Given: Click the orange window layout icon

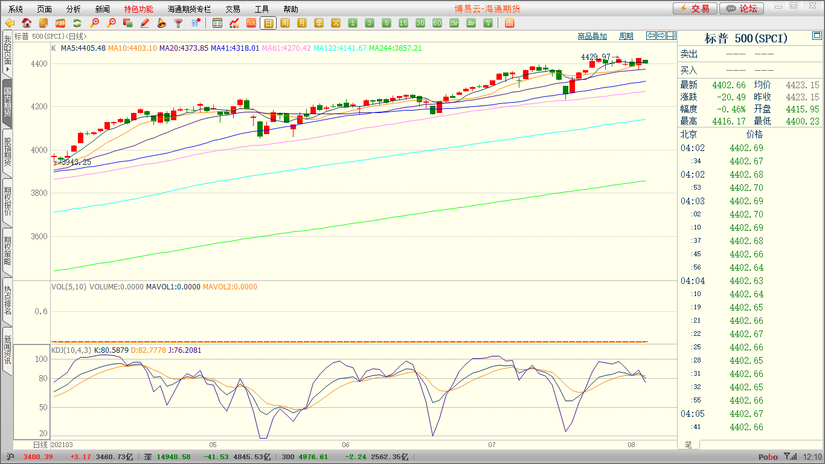Looking at the screenshot, I should (509, 23).
